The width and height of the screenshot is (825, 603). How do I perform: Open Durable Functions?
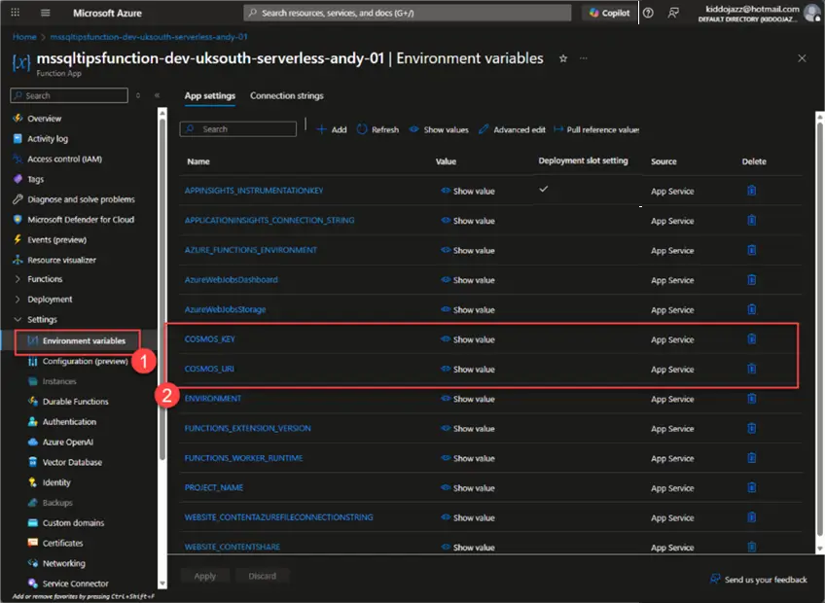75,402
